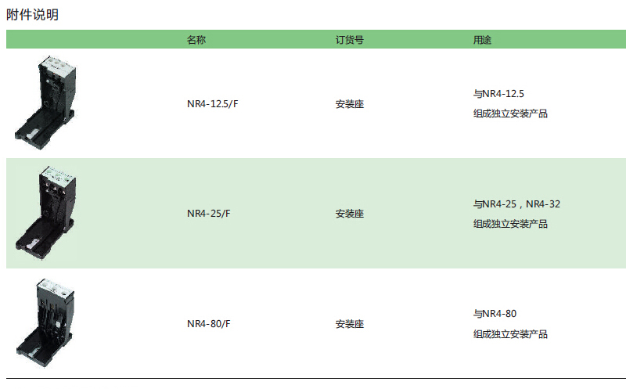Click the NR4-80/F mounting base product image

click(45, 322)
